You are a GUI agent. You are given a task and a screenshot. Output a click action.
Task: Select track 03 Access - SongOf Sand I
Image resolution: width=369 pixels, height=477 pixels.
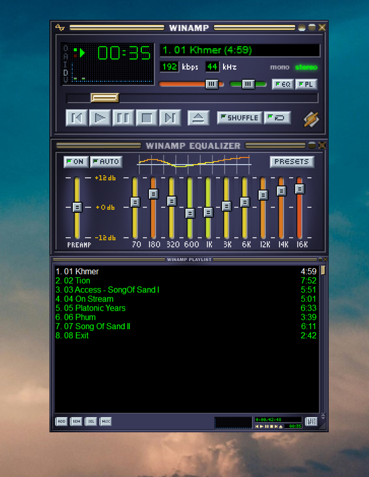click(x=186, y=290)
